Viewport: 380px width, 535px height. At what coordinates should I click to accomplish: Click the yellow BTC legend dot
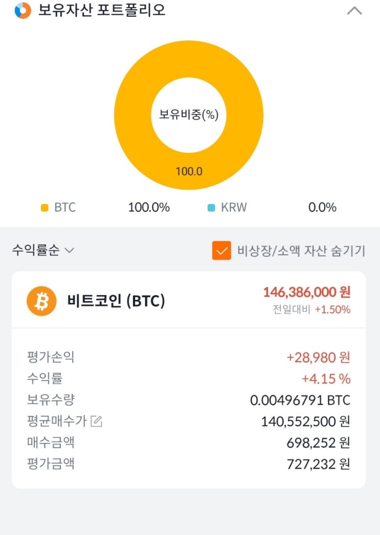point(44,208)
